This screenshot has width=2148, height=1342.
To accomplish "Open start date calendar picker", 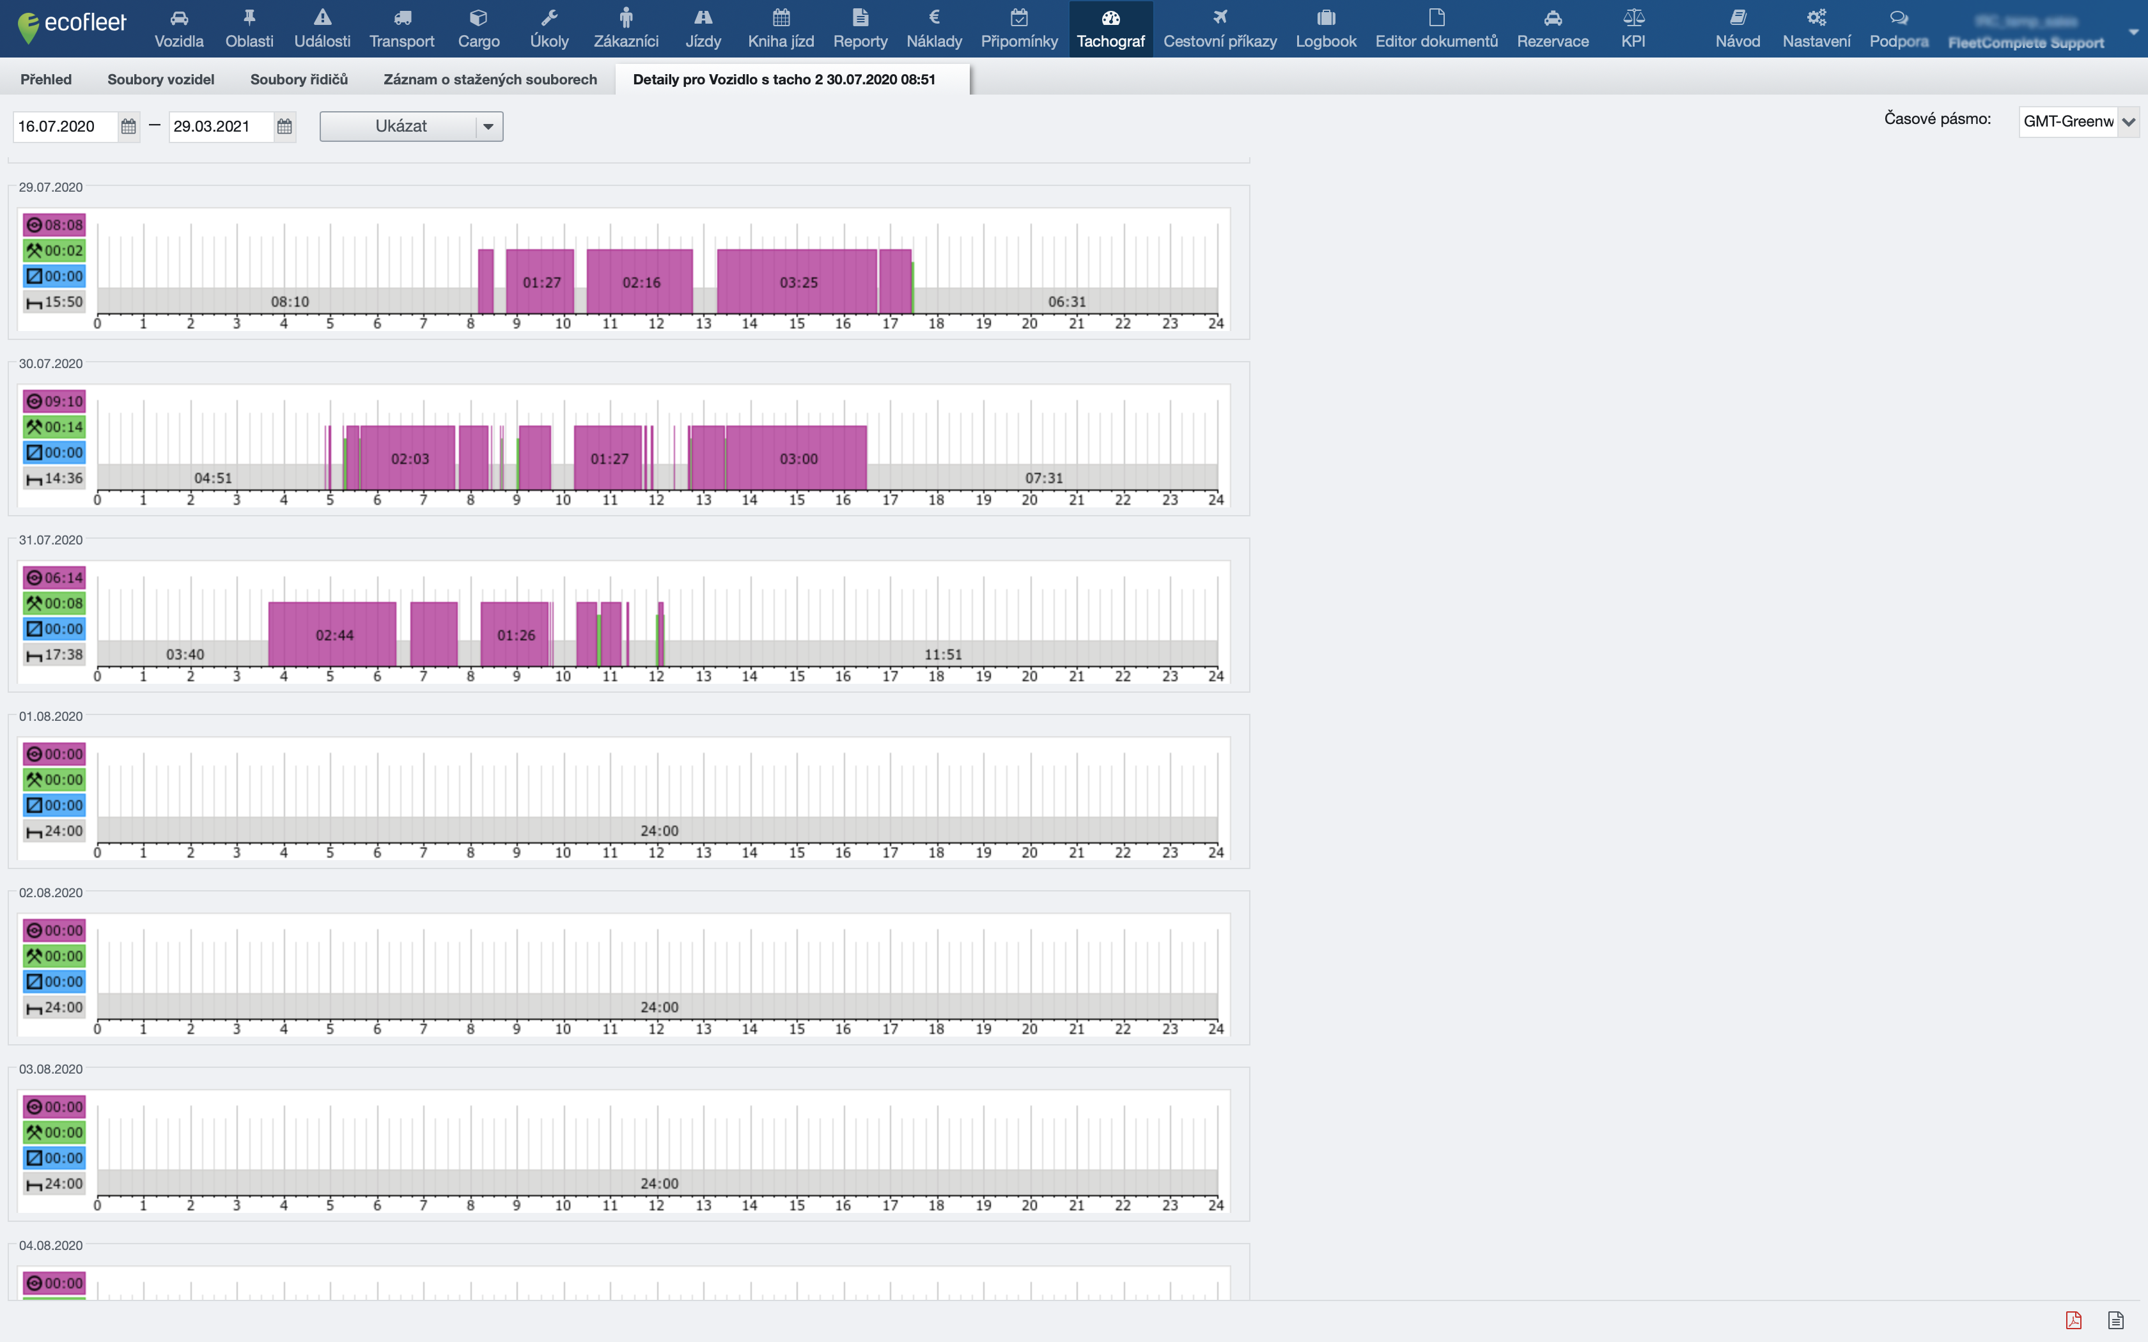I will point(128,126).
